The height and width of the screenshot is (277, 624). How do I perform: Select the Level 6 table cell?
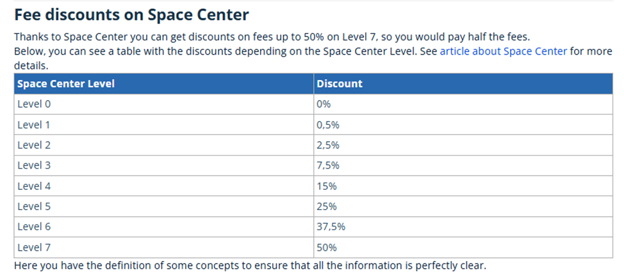coord(34,227)
